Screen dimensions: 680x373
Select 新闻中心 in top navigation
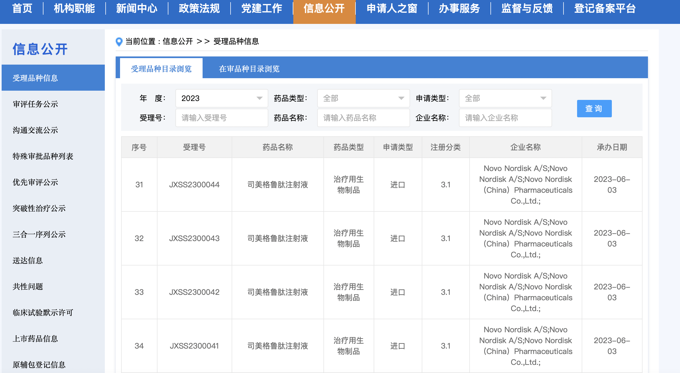click(x=137, y=9)
